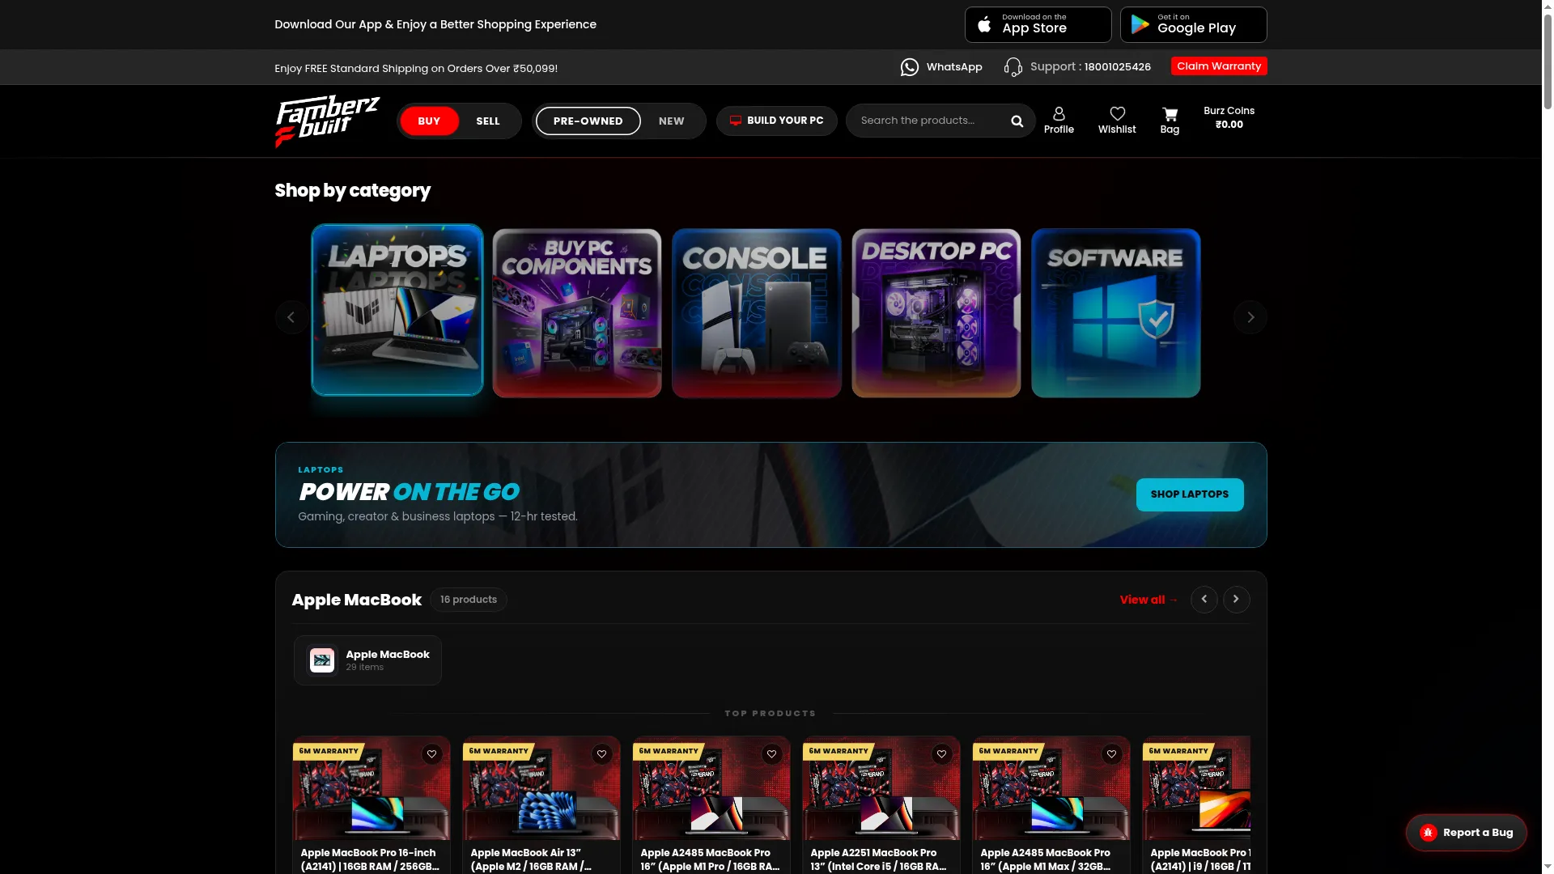1554x874 pixels.
Task: Open the shopping Bag cart icon
Action: (1170, 114)
